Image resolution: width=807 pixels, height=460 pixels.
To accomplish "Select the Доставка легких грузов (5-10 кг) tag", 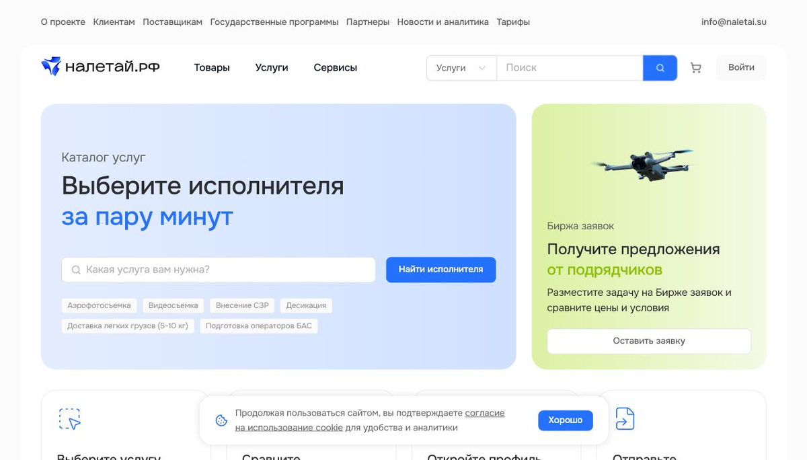I will point(128,326).
